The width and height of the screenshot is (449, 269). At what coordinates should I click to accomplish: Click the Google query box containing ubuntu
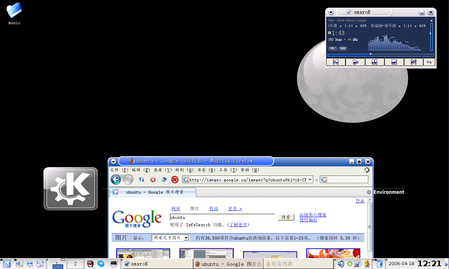pyautogui.click(x=222, y=217)
